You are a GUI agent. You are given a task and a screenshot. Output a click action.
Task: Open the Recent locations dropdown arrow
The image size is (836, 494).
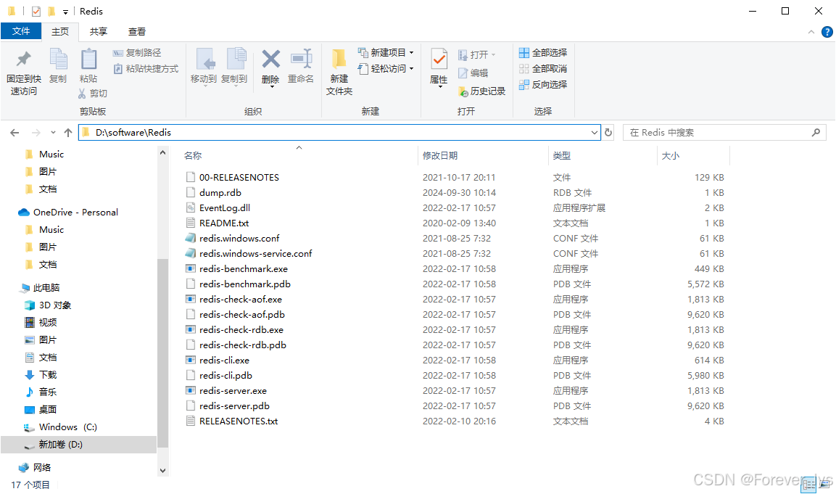[x=53, y=132]
